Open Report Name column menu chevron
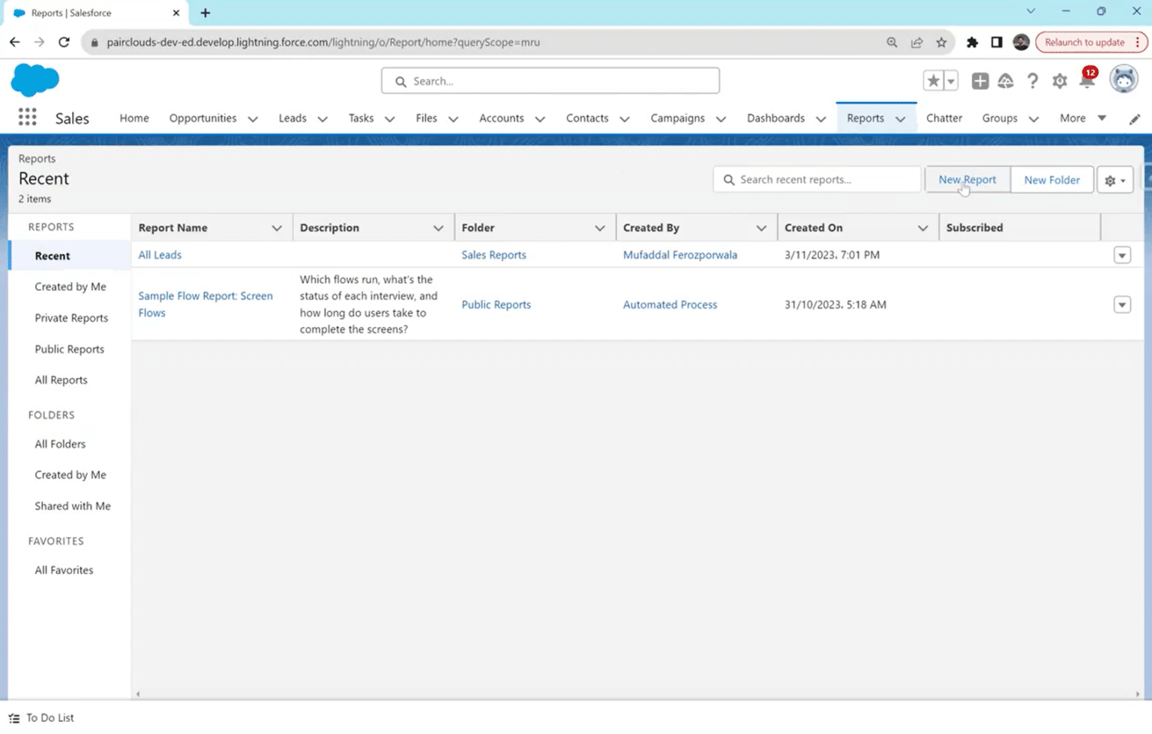The width and height of the screenshot is (1152, 734). click(277, 228)
